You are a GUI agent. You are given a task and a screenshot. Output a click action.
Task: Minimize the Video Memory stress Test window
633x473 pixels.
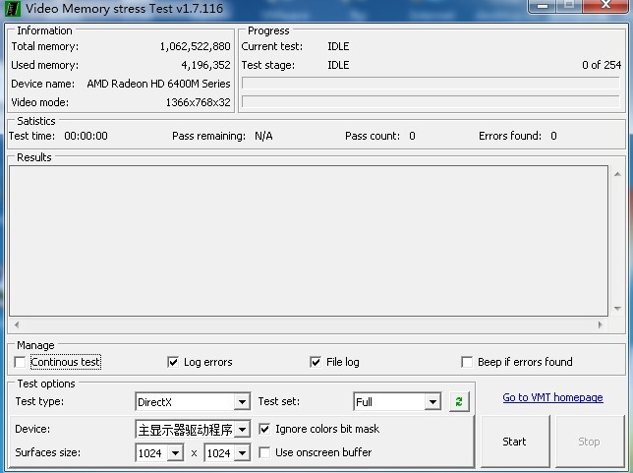tap(543, 6)
